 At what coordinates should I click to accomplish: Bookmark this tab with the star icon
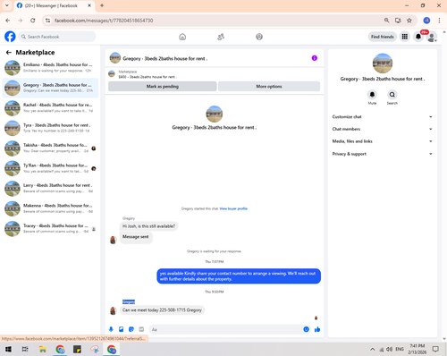coord(409,21)
